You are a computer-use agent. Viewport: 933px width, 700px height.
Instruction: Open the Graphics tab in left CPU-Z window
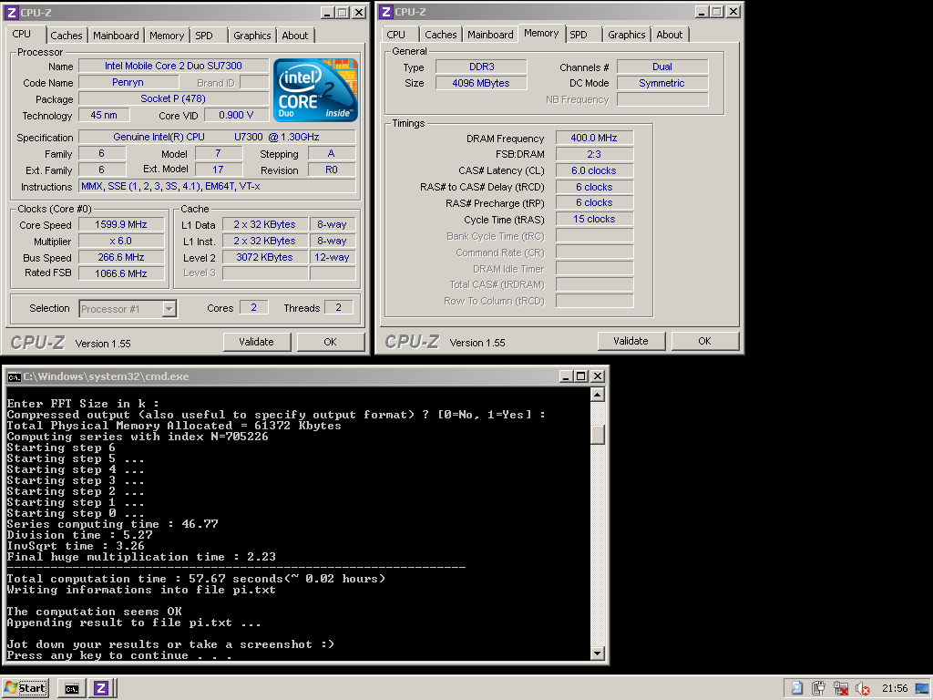tap(251, 36)
